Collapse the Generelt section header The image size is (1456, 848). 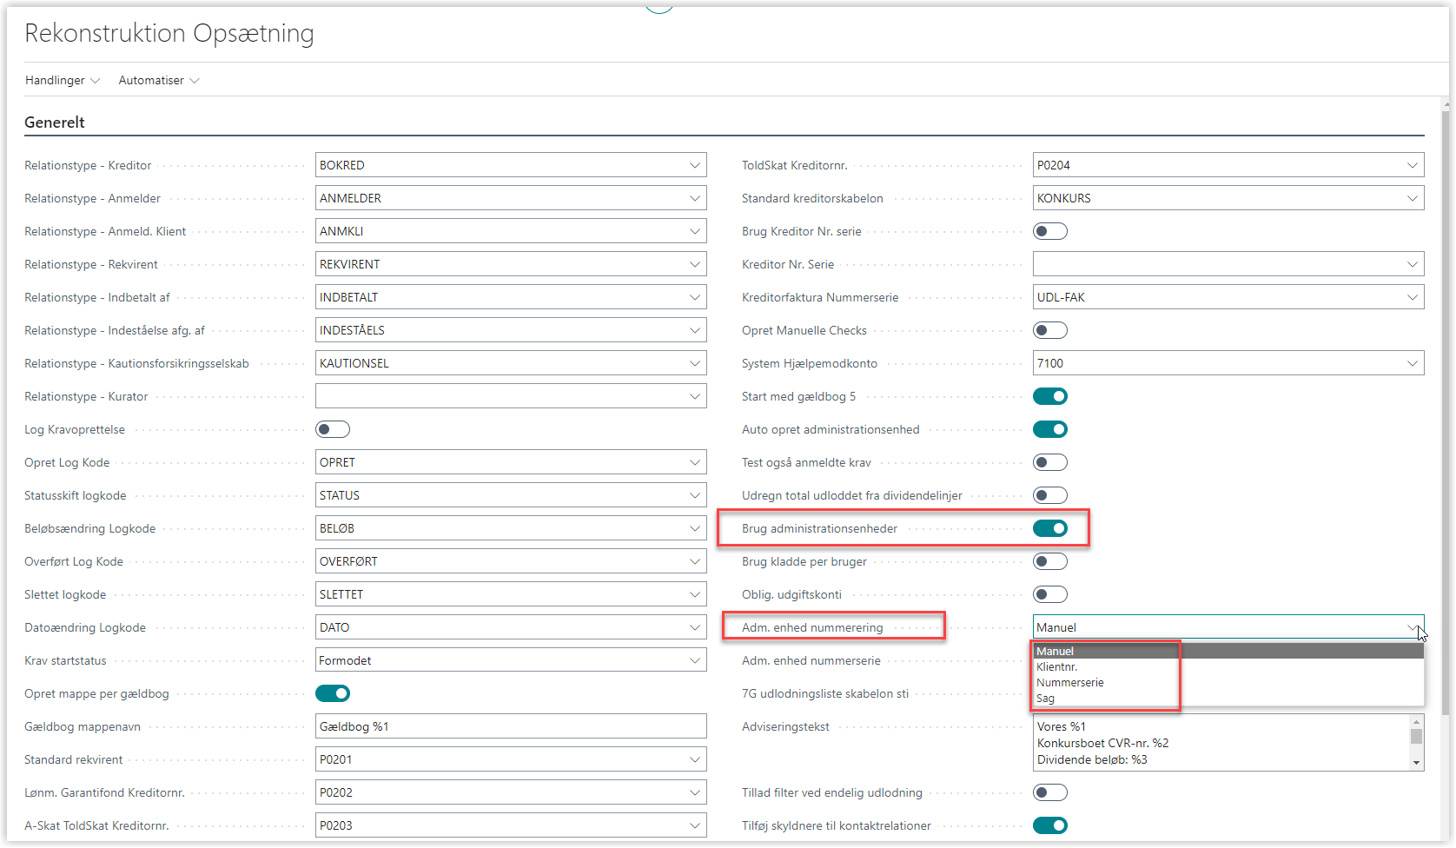55,123
